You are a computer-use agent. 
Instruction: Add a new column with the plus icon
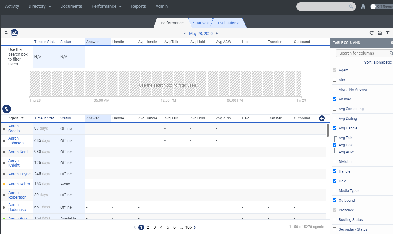322,118
